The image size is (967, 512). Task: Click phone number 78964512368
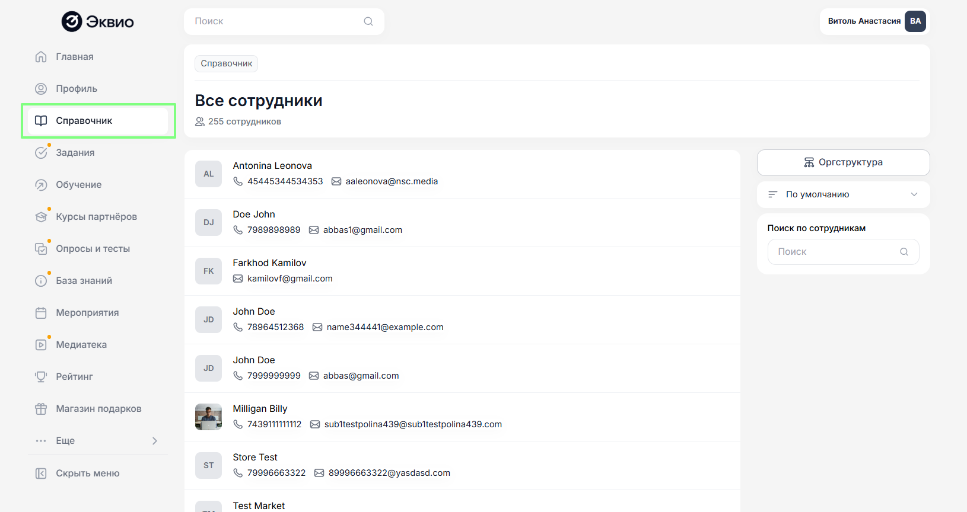[x=276, y=327]
